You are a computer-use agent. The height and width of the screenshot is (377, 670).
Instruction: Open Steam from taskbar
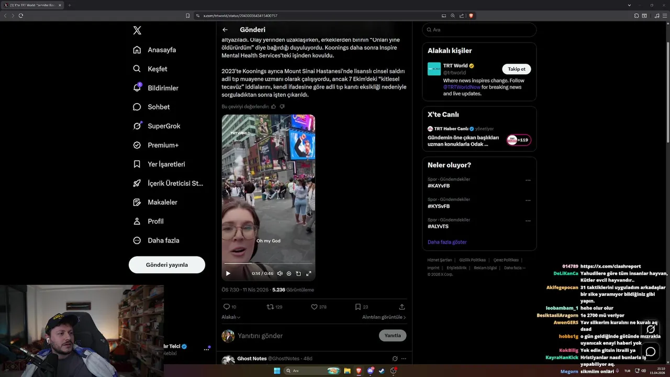pos(382,371)
